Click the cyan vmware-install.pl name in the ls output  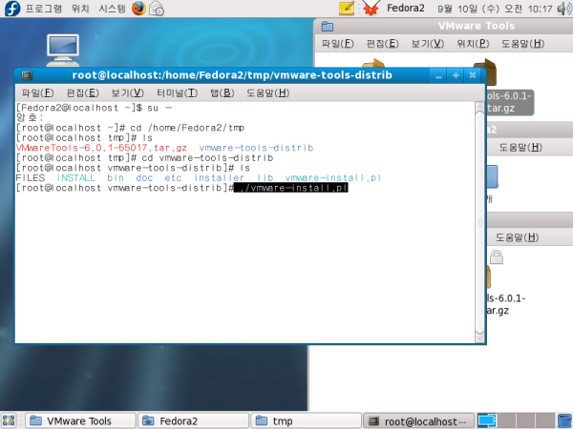click(333, 178)
